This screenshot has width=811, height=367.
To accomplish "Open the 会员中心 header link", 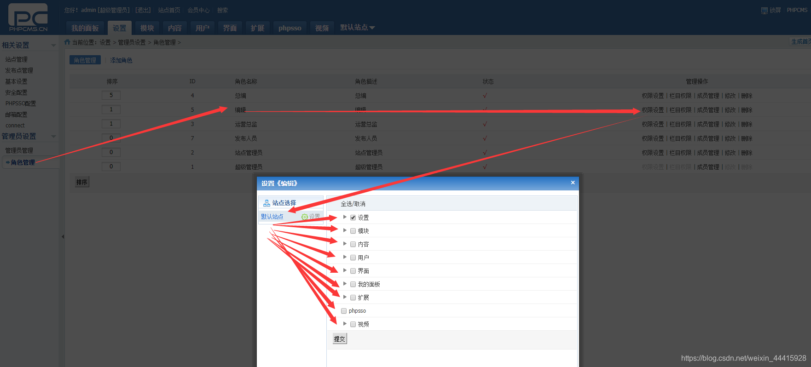I will [x=199, y=10].
